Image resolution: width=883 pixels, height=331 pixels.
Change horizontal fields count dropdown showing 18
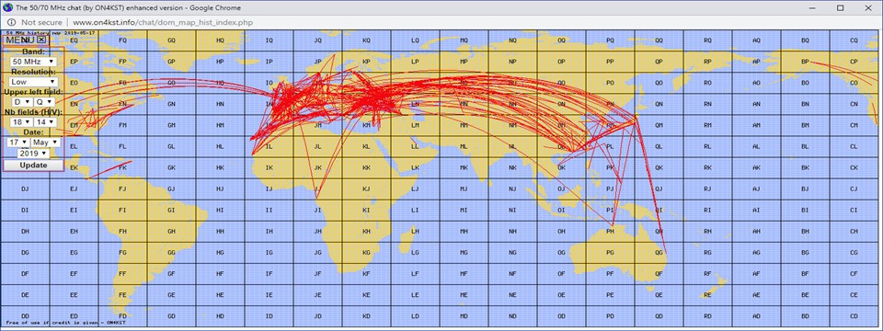coord(22,121)
